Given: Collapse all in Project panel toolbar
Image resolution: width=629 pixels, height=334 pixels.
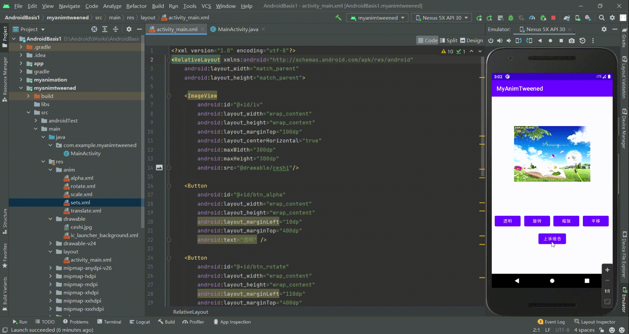Looking at the screenshot, I should 115,29.
